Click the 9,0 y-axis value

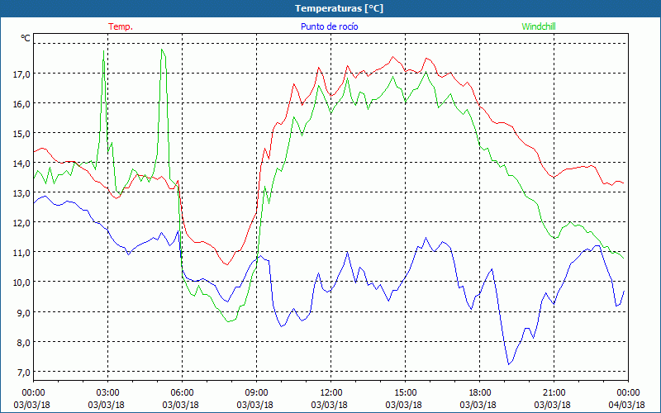point(24,313)
